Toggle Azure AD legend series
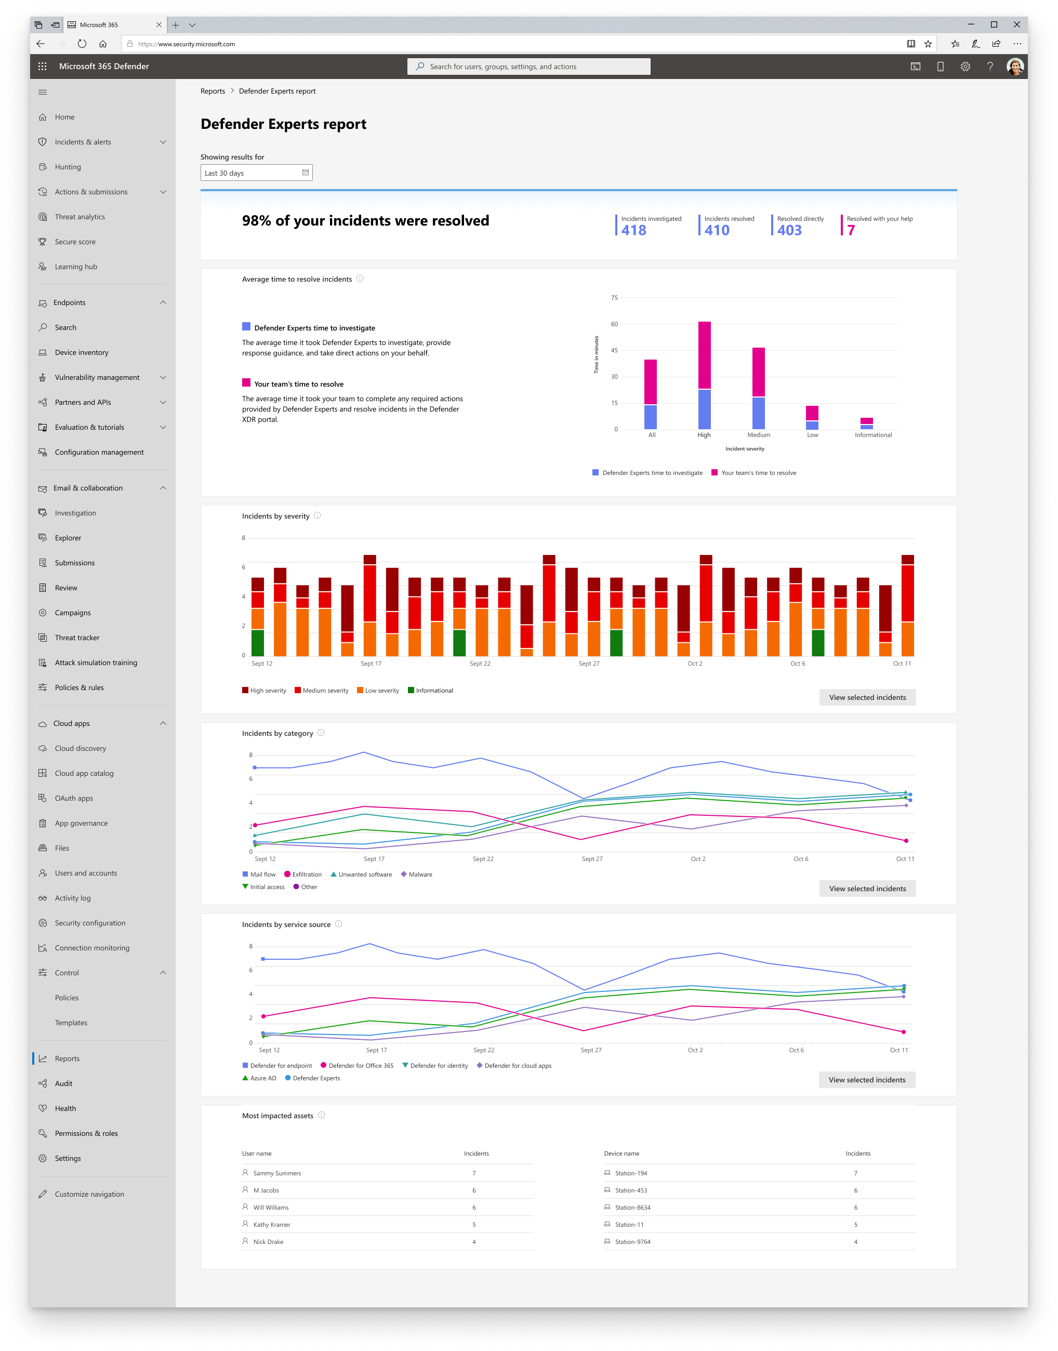 point(259,1078)
